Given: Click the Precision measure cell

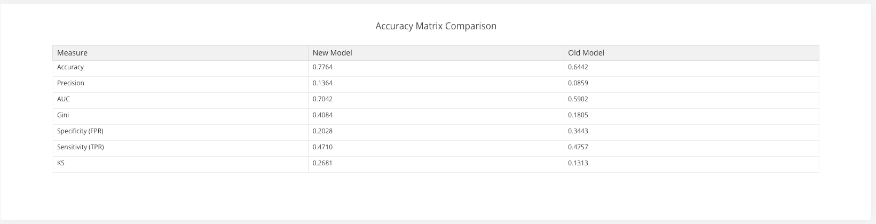Looking at the screenshot, I should pos(70,83).
